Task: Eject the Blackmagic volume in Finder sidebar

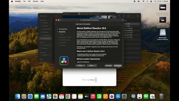Action: click(x=50, y=55)
